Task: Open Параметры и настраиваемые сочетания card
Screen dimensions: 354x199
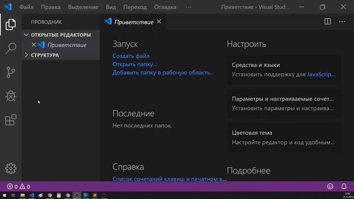Action: tap(284, 103)
